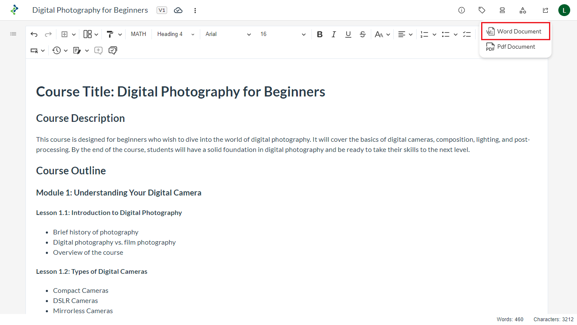Viewport: 577px width, 325px height.
Task: Click the tag icon in header
Action: 482,10
